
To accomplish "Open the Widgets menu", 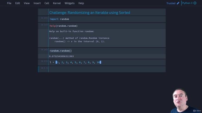I will [69, 3].
